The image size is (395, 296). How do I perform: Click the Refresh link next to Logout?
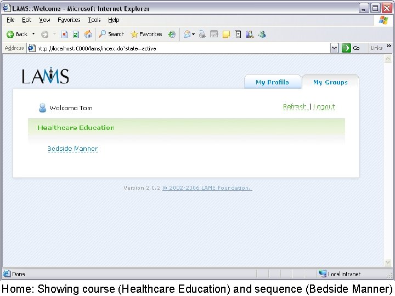296,107
